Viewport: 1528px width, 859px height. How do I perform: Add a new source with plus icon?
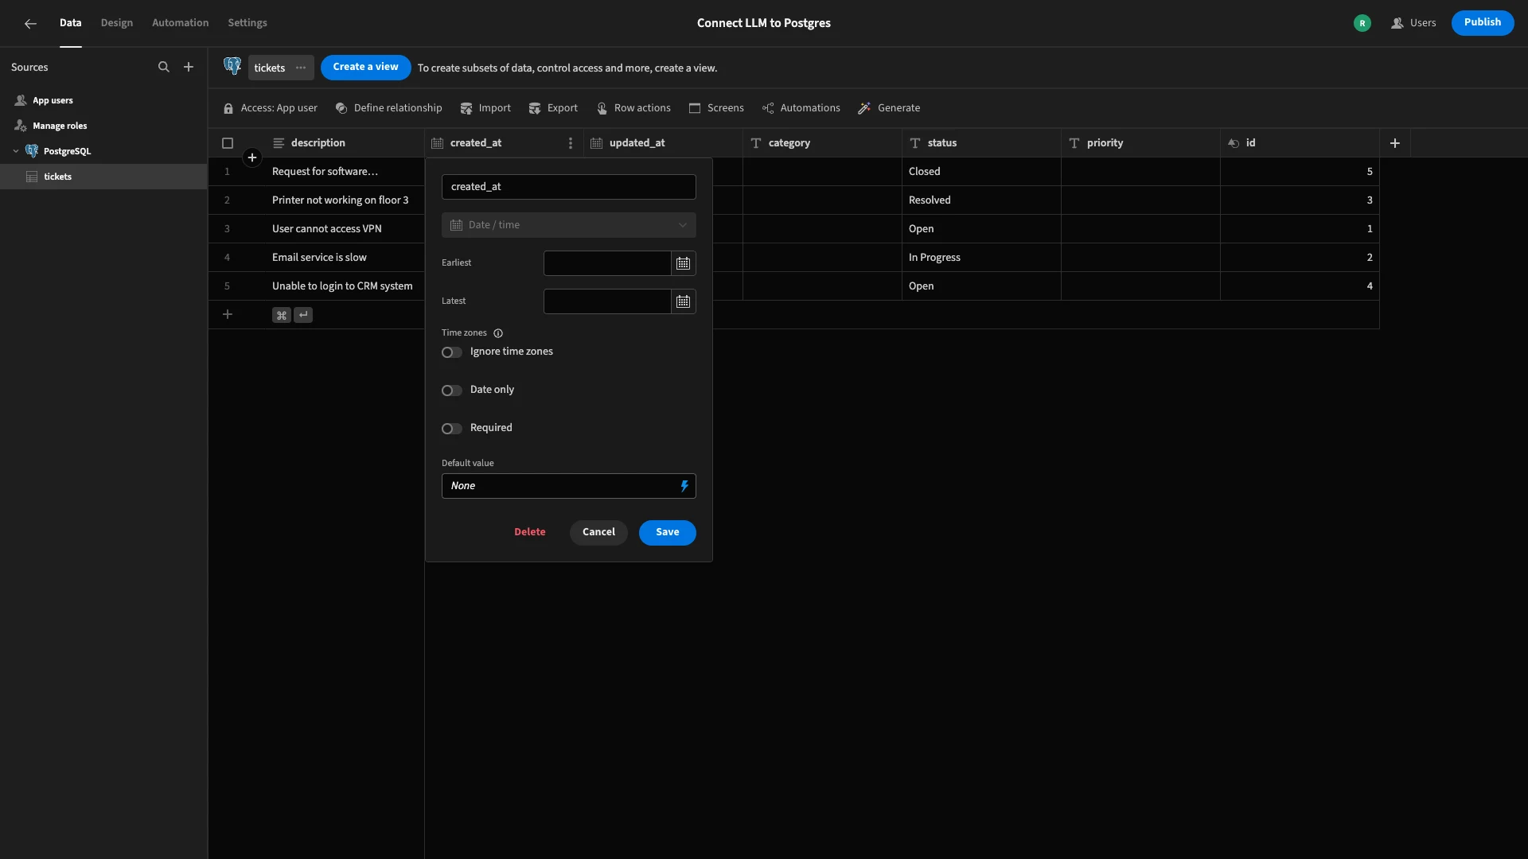(189, 68)
